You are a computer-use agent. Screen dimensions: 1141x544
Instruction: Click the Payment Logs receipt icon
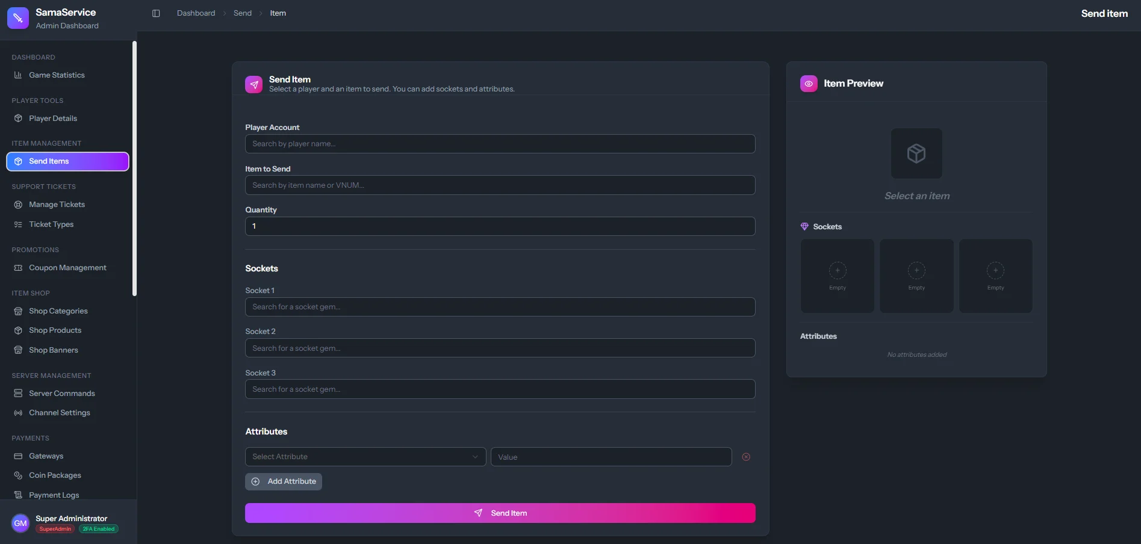[18, 495]
